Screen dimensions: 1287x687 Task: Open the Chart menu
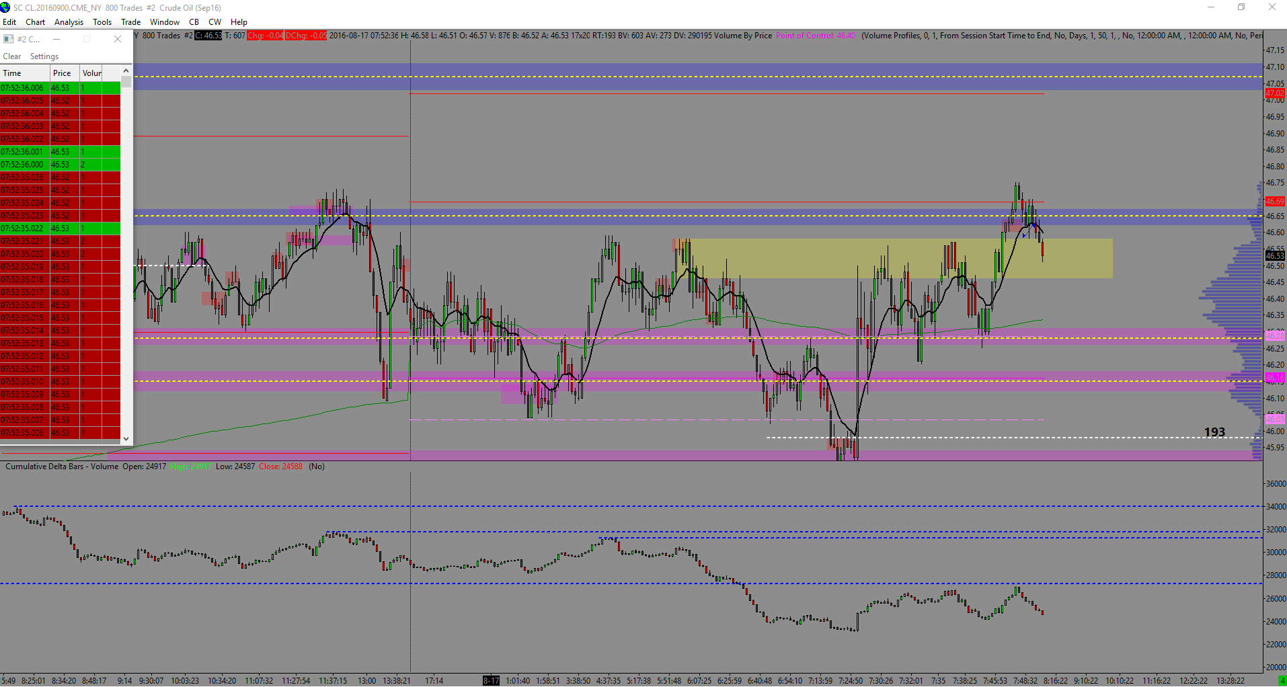point(36,22)
